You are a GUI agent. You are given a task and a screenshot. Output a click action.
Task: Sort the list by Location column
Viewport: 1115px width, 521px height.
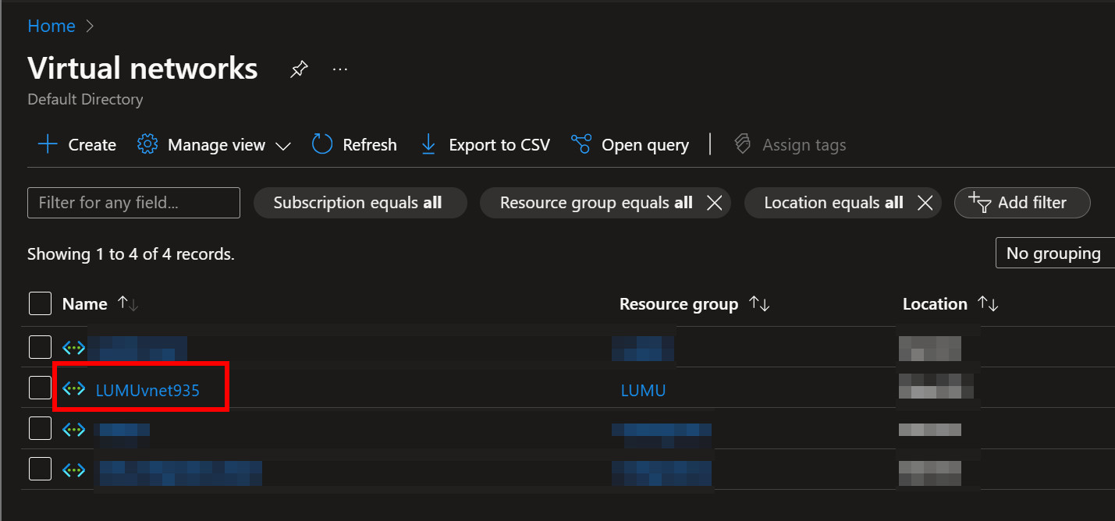[x=935, y=304]
